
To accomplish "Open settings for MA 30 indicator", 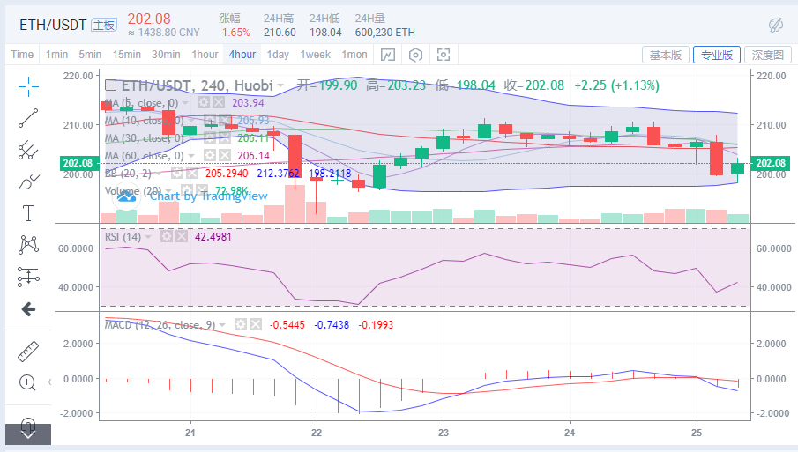I will point(210,137).
